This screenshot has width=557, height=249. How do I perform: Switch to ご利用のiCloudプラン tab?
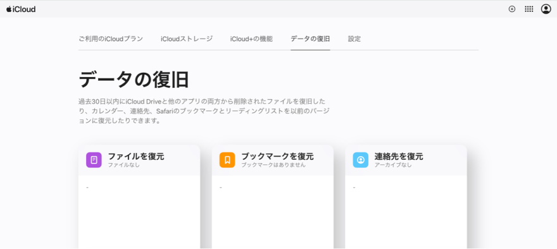pyautogui.click(x=111, y=39)
